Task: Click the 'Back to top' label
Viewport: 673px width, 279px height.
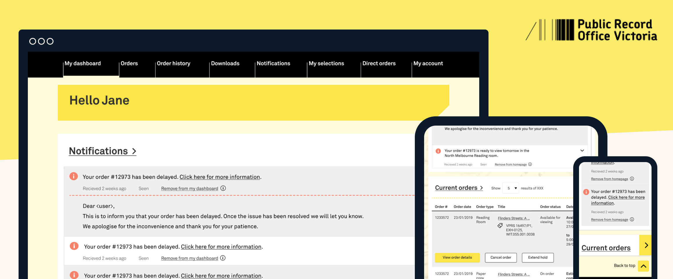Action: point(625,266)
